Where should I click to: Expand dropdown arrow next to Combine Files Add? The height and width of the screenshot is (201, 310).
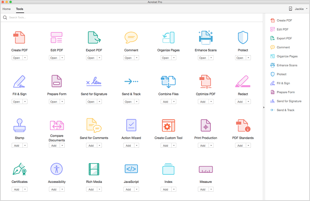(174, 102)
